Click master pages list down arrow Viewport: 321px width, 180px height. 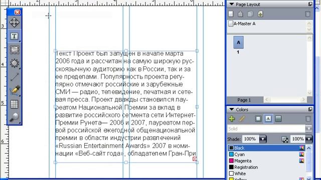(309, 29)
